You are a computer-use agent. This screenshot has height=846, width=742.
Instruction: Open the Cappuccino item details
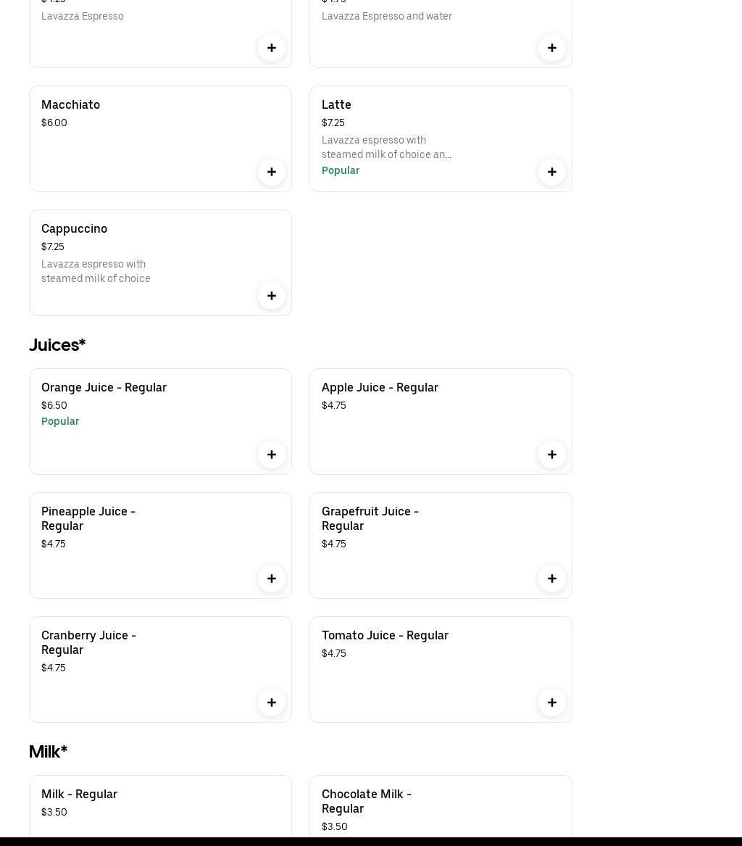(74, 228)
